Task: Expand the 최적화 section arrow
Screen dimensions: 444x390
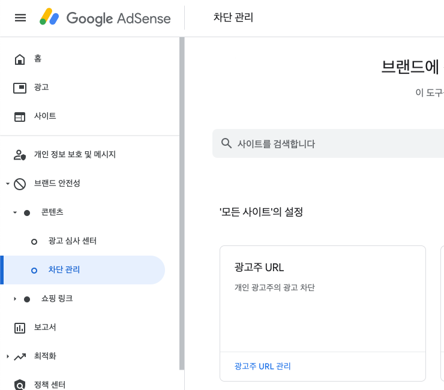Action: 8,356
